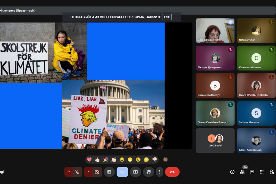The image size is (276, 184).
Task: Click the Skolstrejk för Klimatet slide photo
Action: [44, 53]
